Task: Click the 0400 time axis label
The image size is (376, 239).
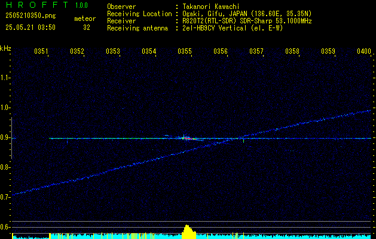Action: coord(364,51)
